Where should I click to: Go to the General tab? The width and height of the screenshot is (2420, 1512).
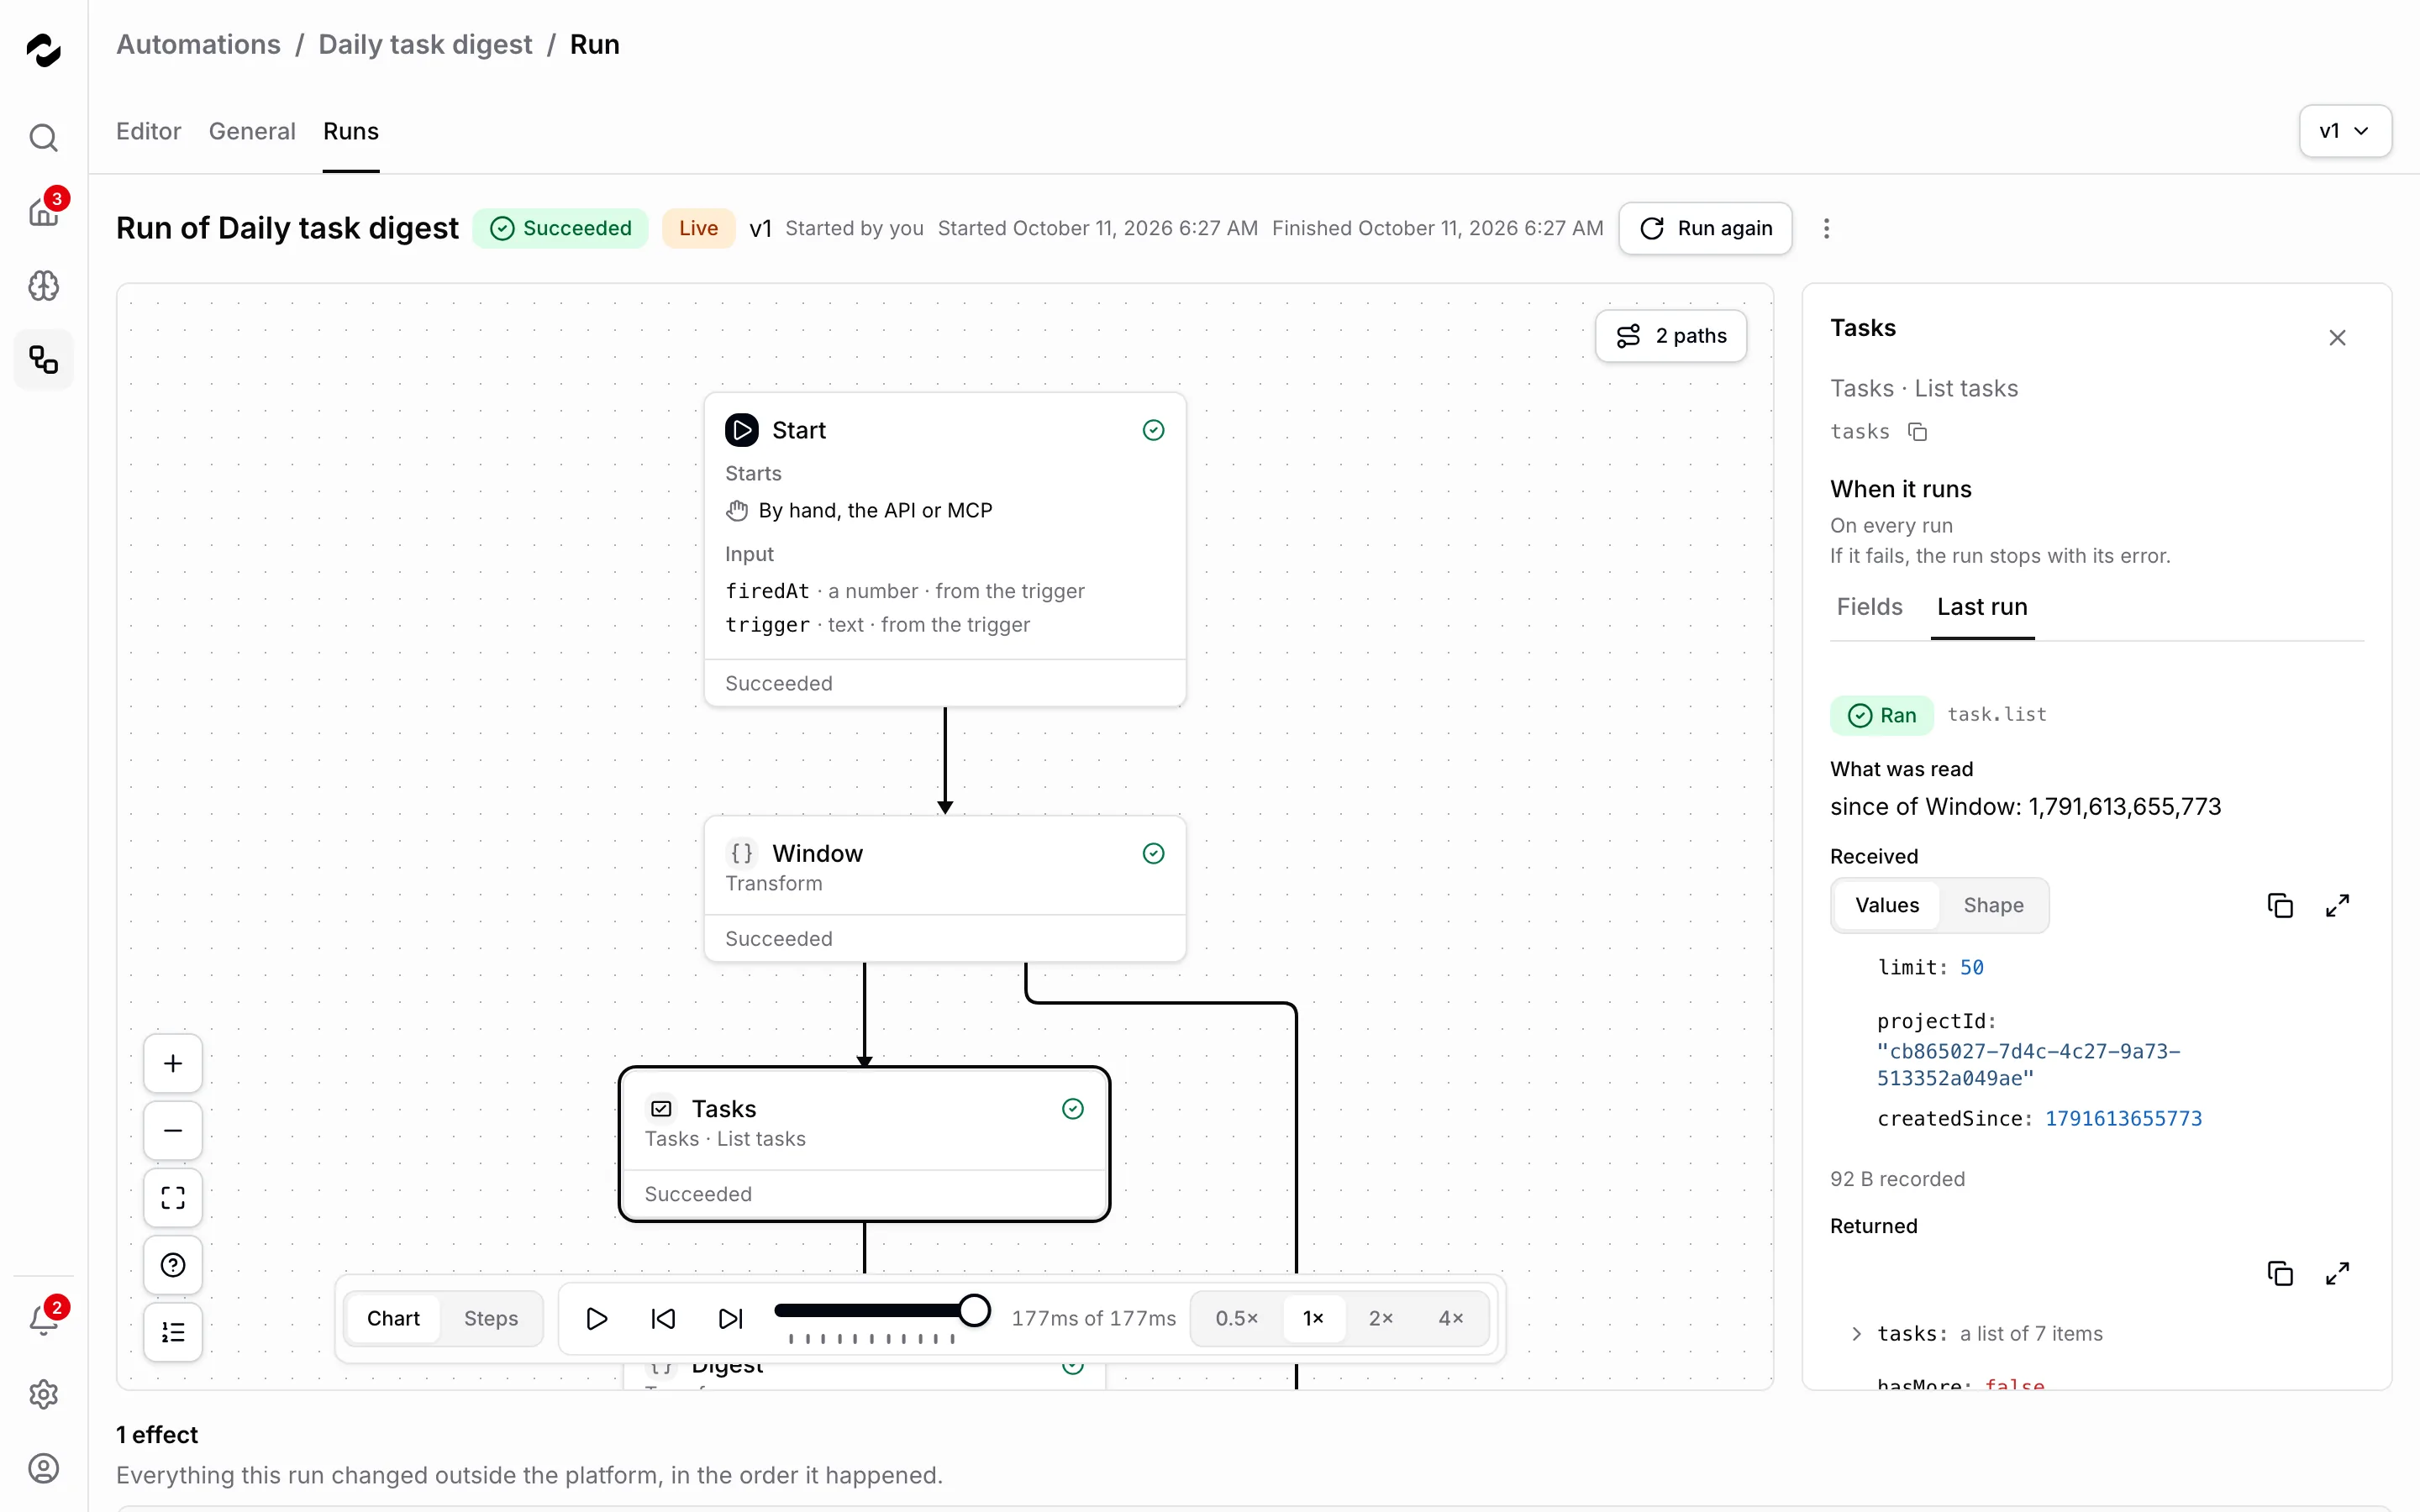click(x=252, y=131)
